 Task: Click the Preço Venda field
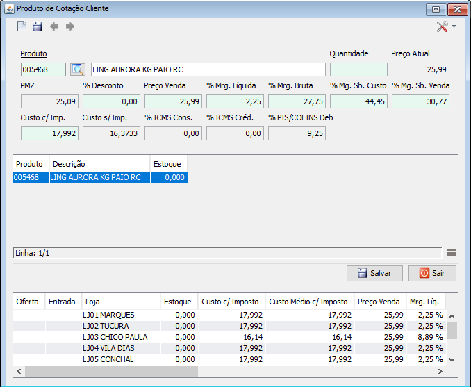(x=172, y=101)
